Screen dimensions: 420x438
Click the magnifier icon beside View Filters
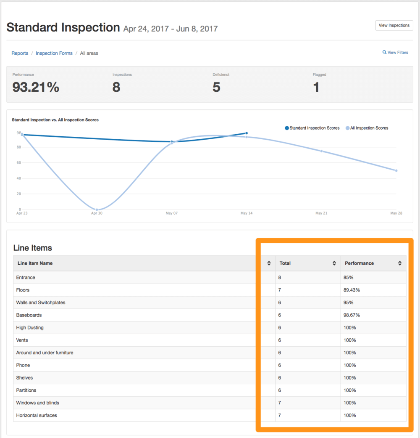[384, 53]
